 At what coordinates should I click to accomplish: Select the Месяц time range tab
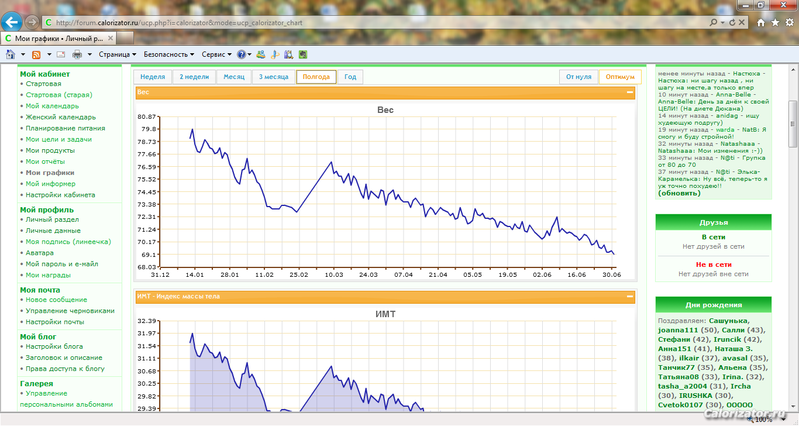pos(234,77)
